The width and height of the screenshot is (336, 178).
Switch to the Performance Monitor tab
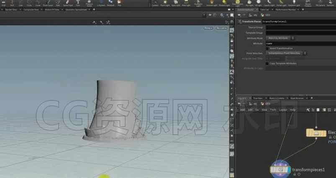[x=286, y=10]
